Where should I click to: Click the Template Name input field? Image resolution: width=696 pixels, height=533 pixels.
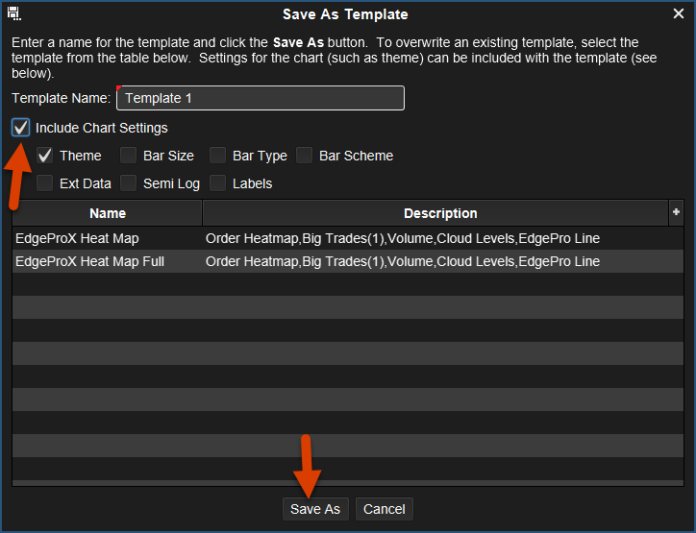(x=260, y=98)
